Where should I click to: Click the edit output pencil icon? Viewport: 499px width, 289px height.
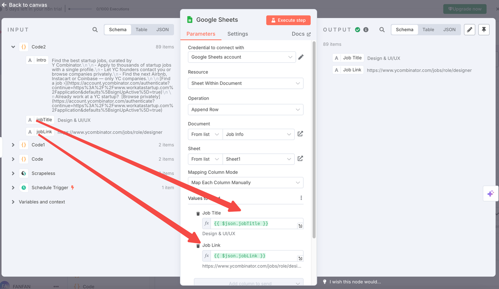click(x=470, y=30)
